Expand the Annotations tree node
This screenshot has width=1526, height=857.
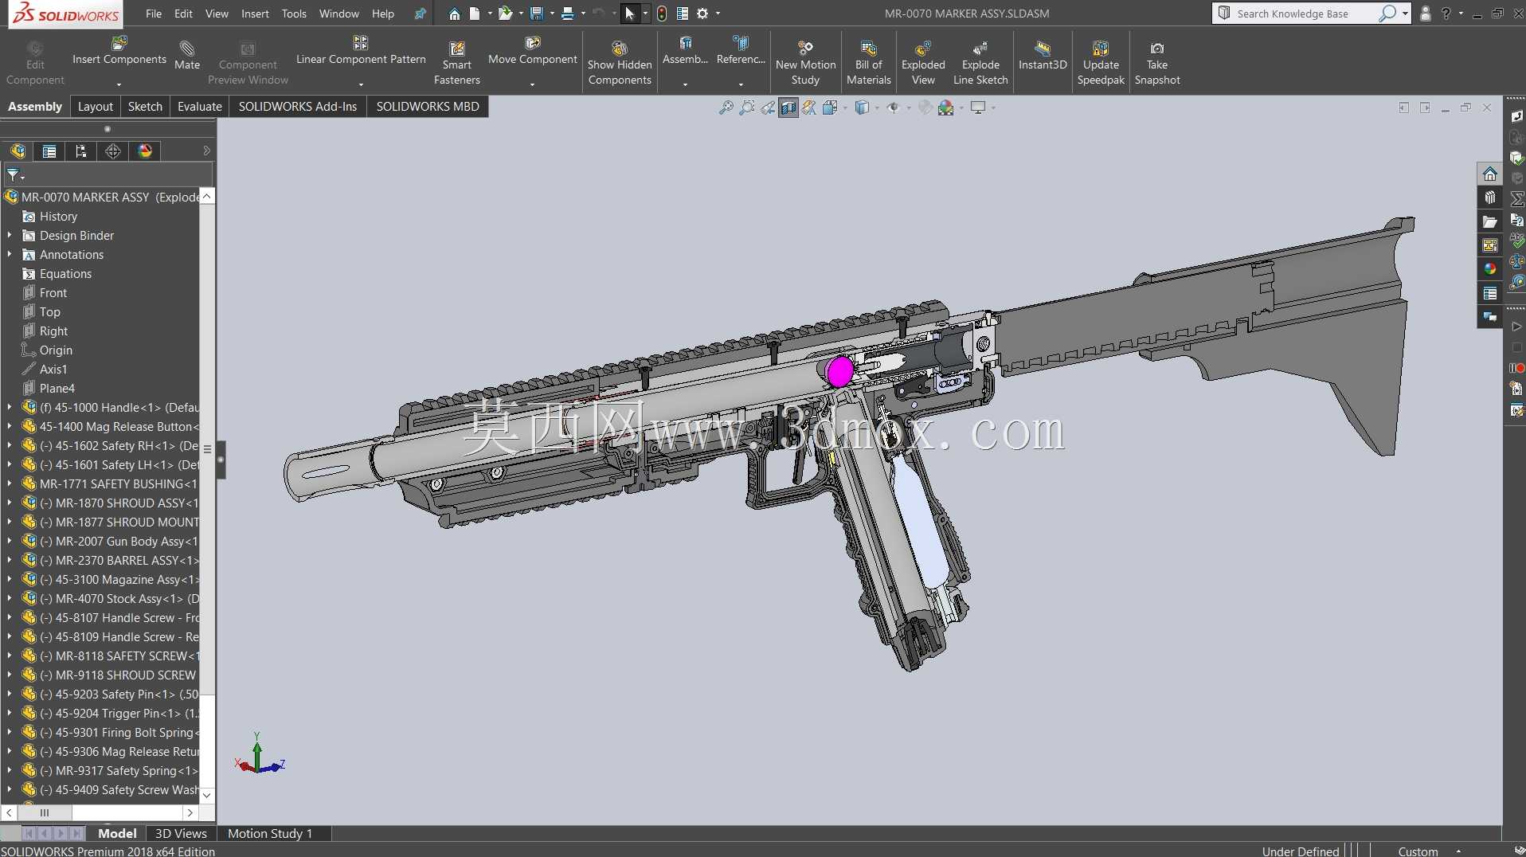(10, 255)
